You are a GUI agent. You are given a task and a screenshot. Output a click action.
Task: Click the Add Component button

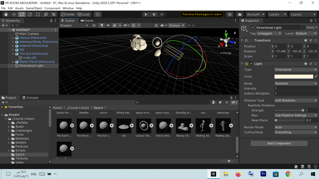click(x=279, y=143)
